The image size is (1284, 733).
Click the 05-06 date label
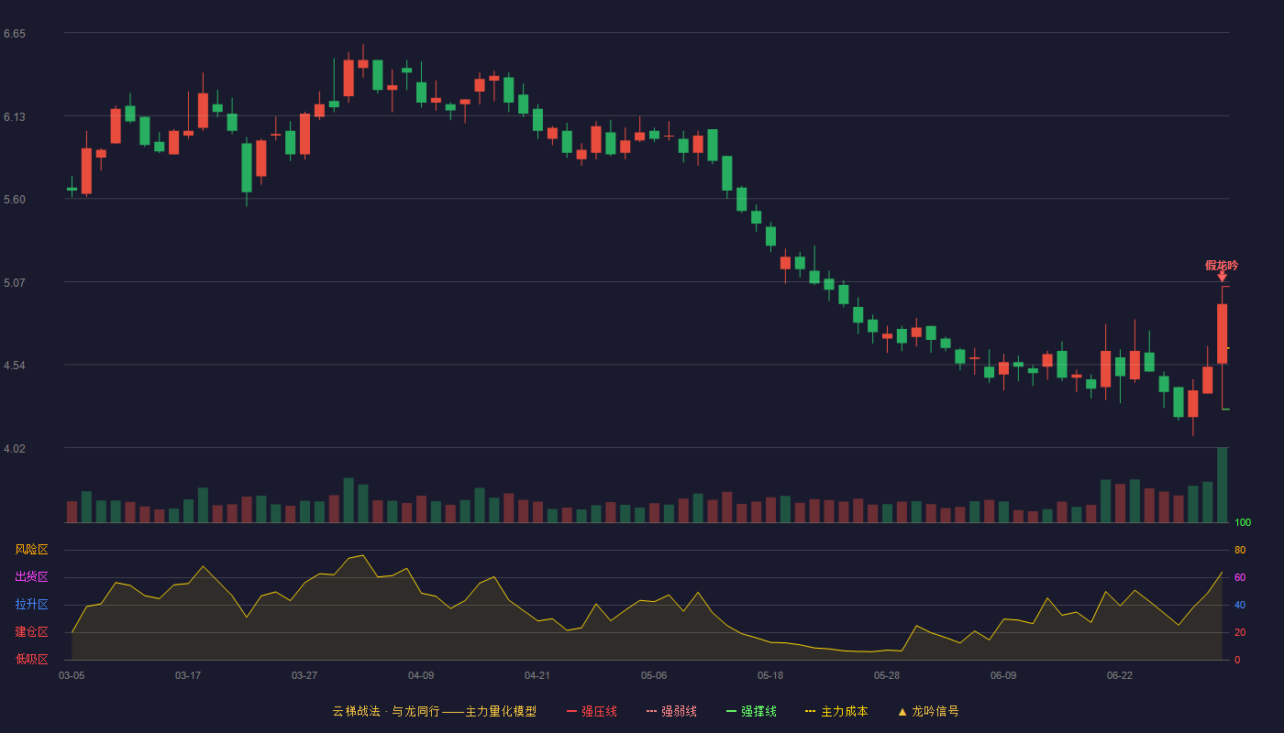[654, 675]
